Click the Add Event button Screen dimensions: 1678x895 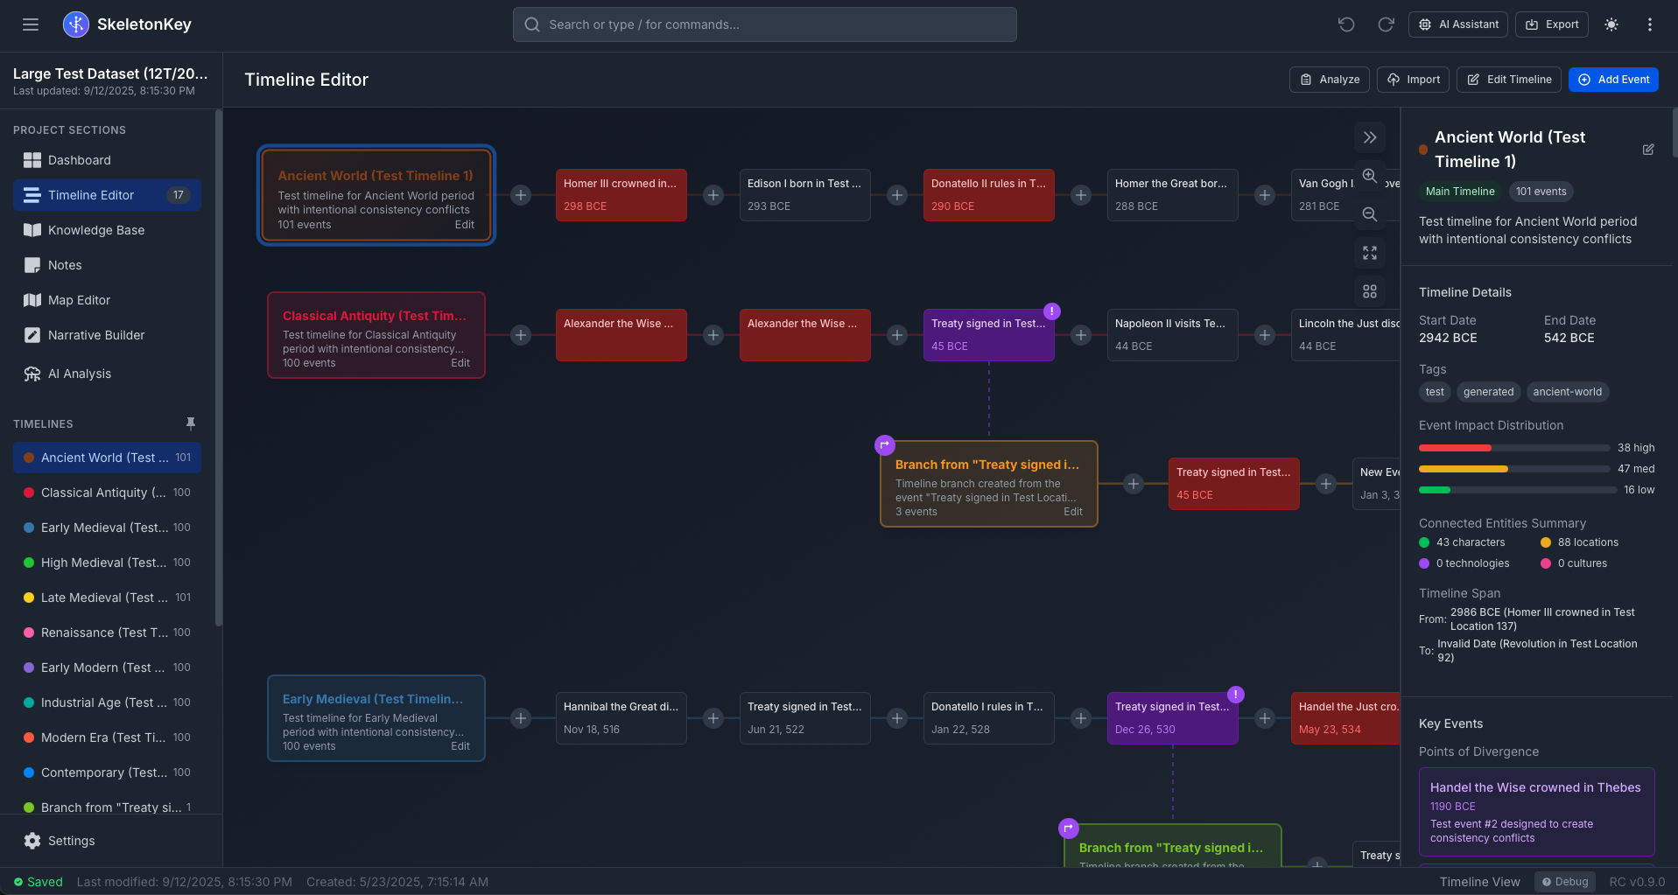(x=1613, y=80)
